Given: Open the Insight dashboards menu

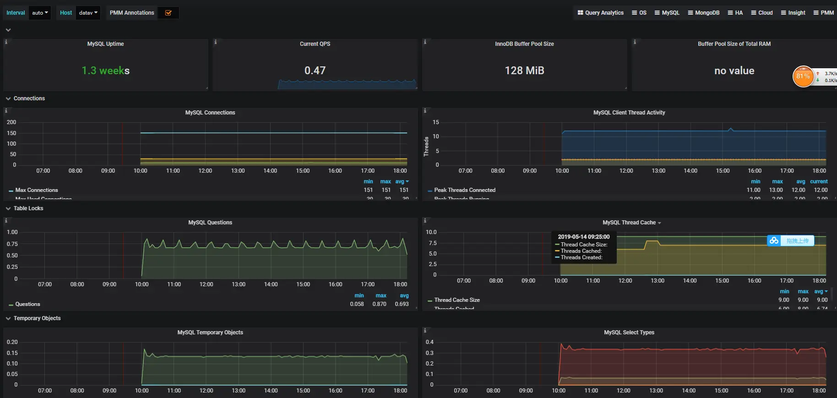Looking at the screenshot, I should [x=793, y=13].
